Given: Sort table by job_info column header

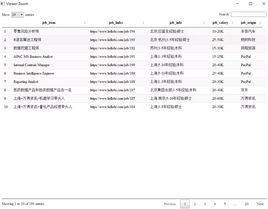Looking at the screenshot, I should coord(176,23).
